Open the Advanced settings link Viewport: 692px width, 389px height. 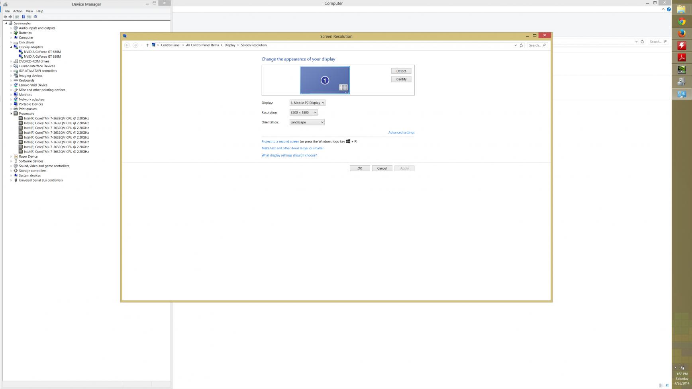tap(401, 133)
